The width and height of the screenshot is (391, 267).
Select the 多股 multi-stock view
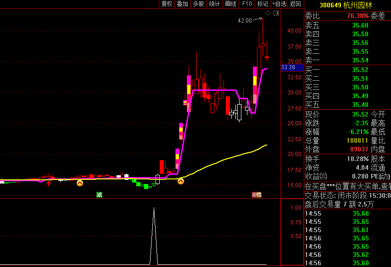[x=199, y=4]
